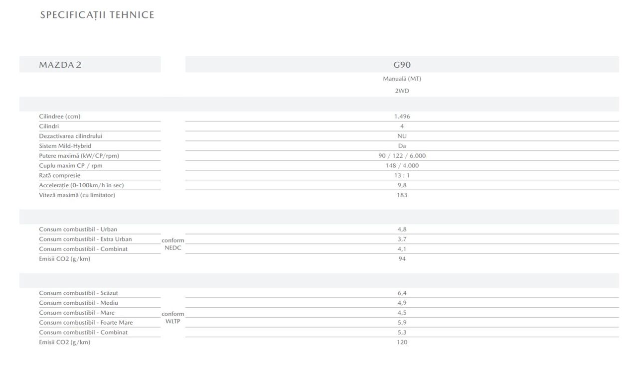The height and width of the screenshot is (365, 638).
Task: Click the Putere maximă (kW/CP/rpm) label
Action: [79, 156]
